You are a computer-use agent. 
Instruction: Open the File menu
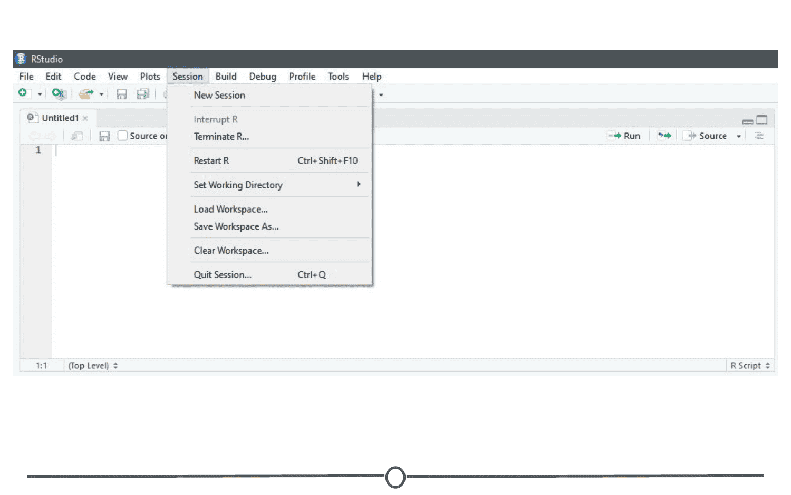(26, 77)
